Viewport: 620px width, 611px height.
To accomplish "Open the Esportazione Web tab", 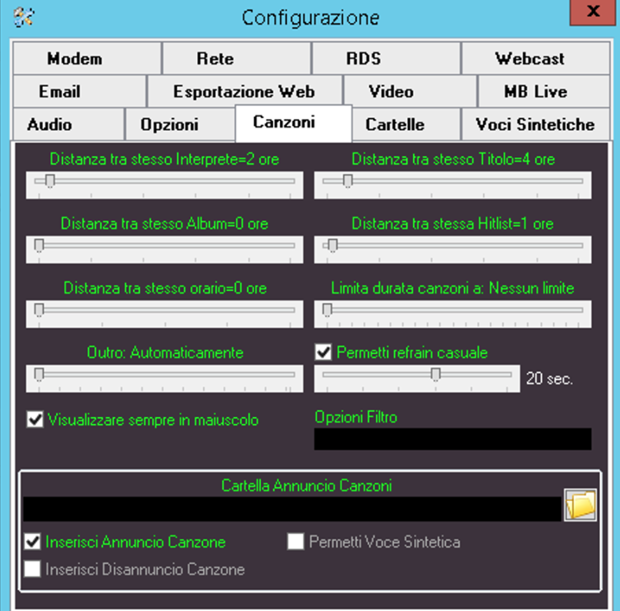I will point(244,92).
